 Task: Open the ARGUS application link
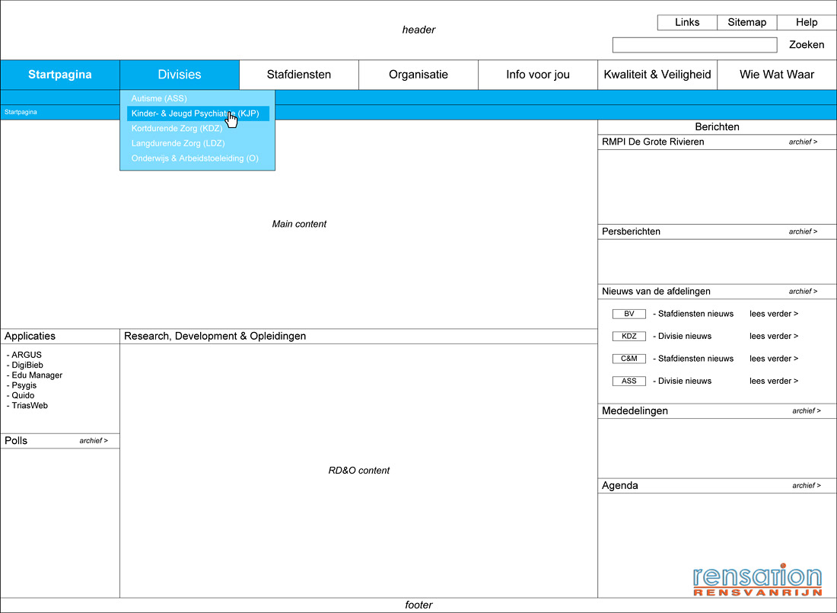(x=26, y=355)
